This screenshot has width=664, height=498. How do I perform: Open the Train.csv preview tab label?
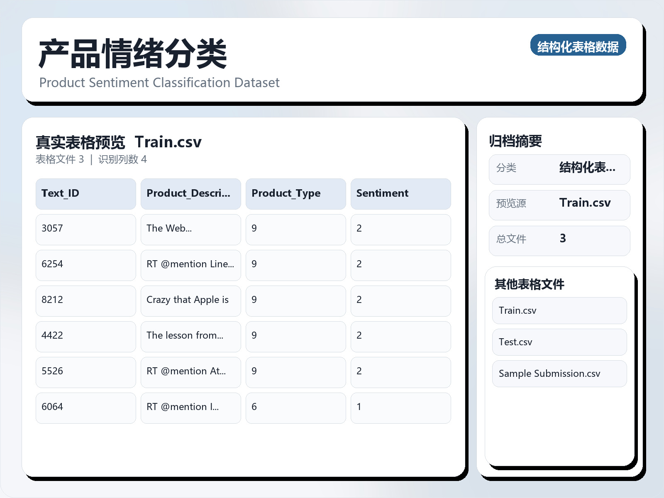[x=168, y=142]
